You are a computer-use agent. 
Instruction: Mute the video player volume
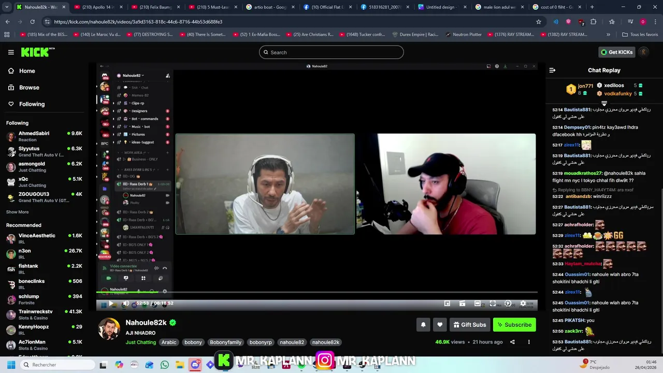coord(126,304)
